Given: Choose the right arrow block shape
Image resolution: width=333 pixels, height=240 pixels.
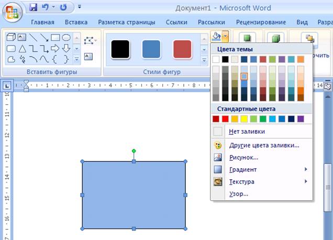Looking at the screenshot, I should 56,48.
